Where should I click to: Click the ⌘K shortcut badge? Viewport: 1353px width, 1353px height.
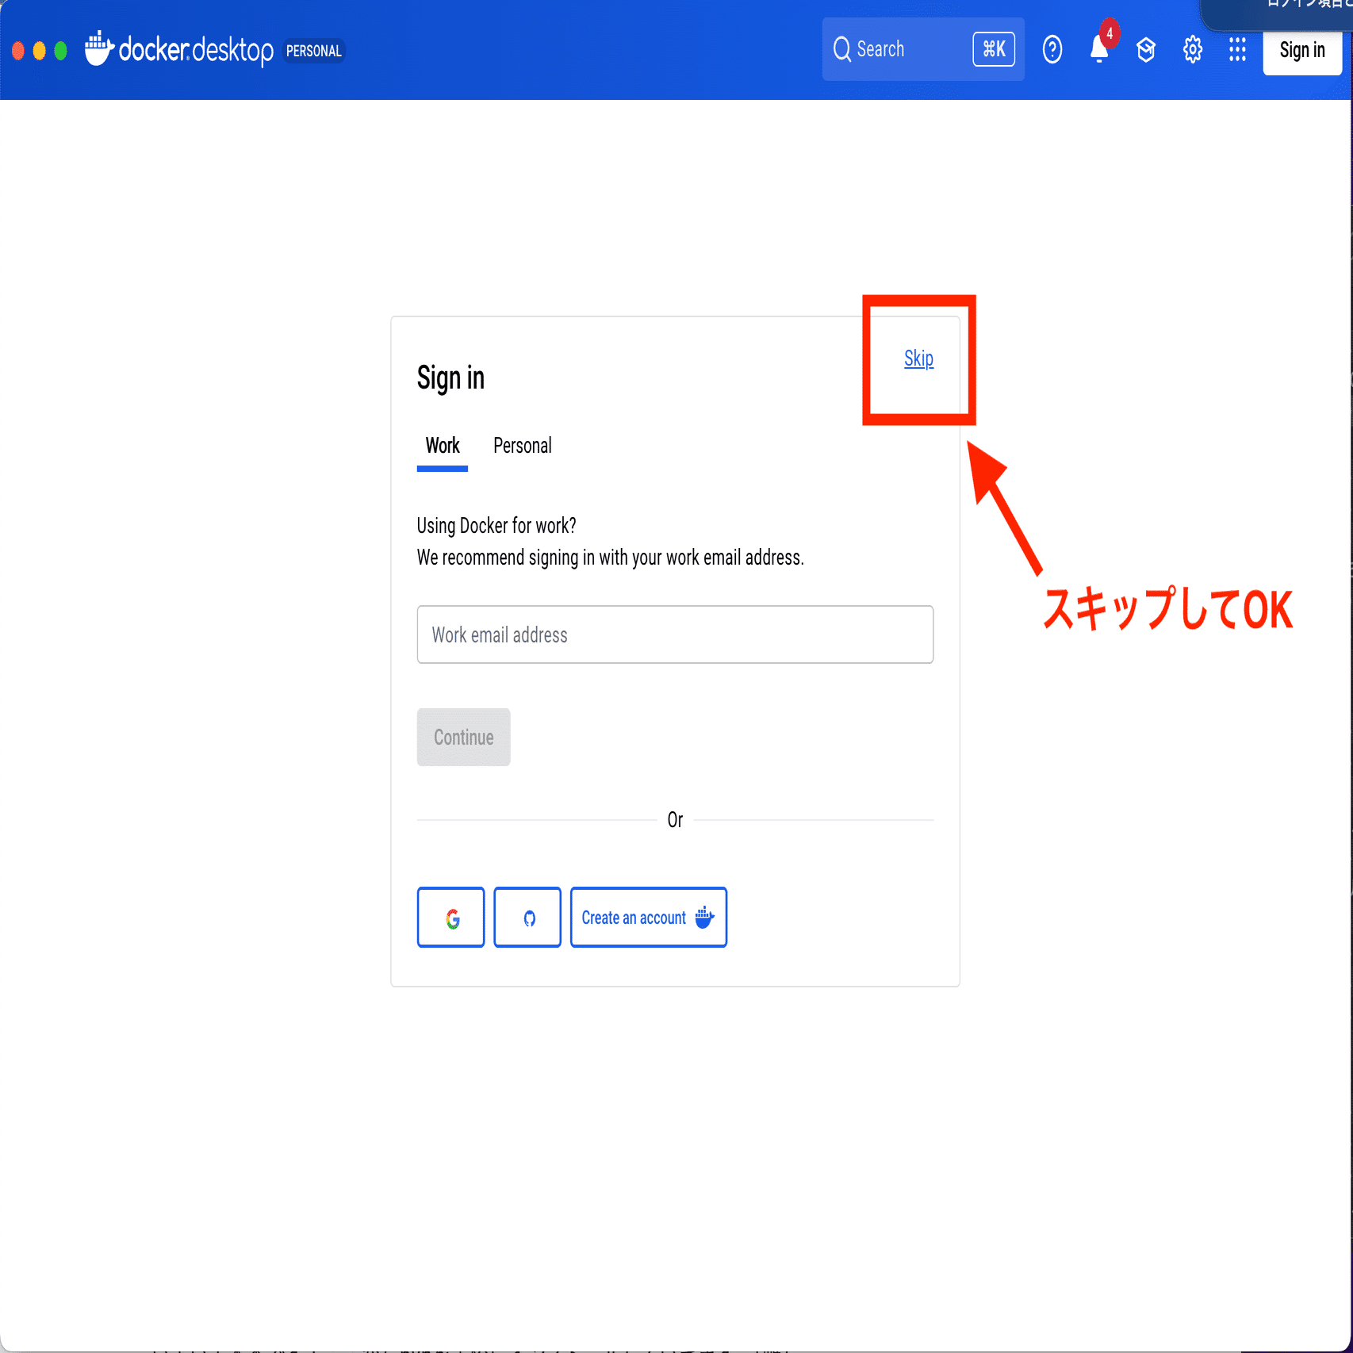click(994, 49)
